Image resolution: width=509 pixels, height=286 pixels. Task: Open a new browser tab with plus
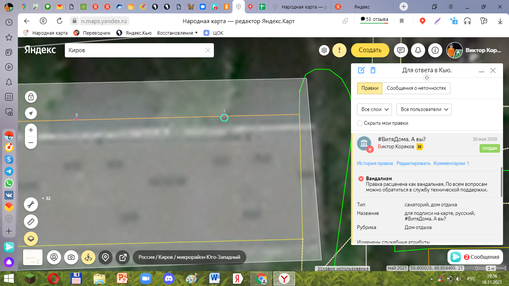point(404,7)
